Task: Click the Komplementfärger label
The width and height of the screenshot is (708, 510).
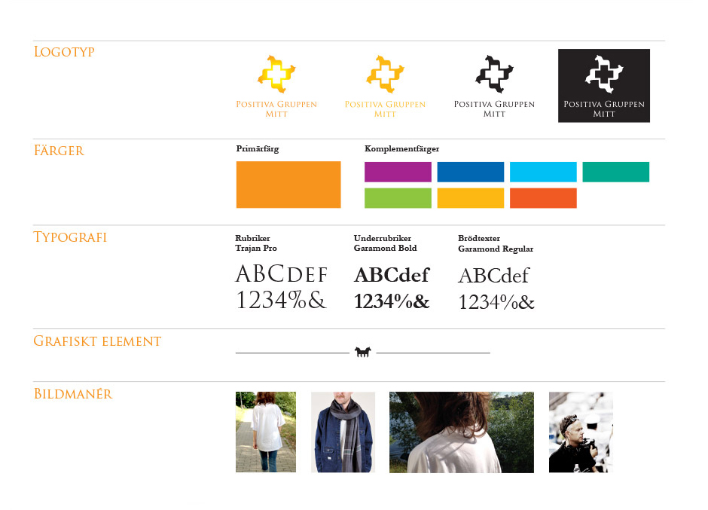Action: [402, 149]
